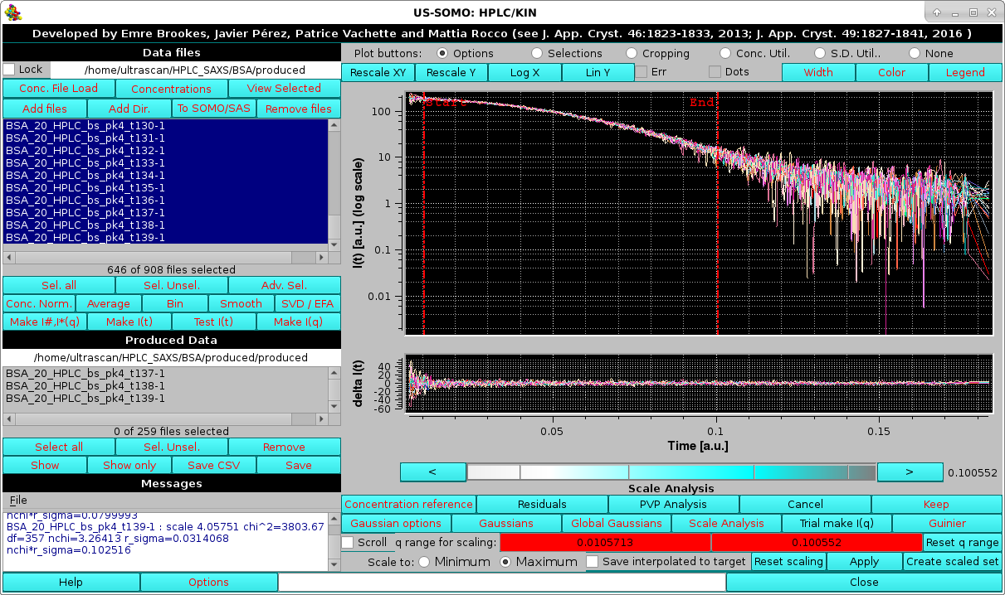Click the Rescale XY button

[x=378, y=72]
